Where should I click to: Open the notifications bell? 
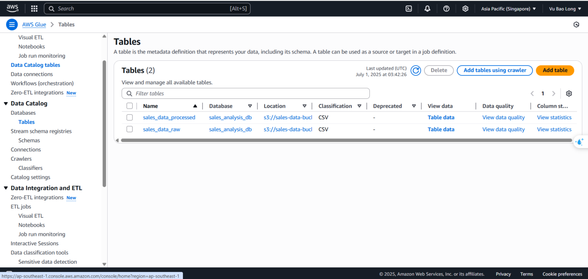(427, 8)
